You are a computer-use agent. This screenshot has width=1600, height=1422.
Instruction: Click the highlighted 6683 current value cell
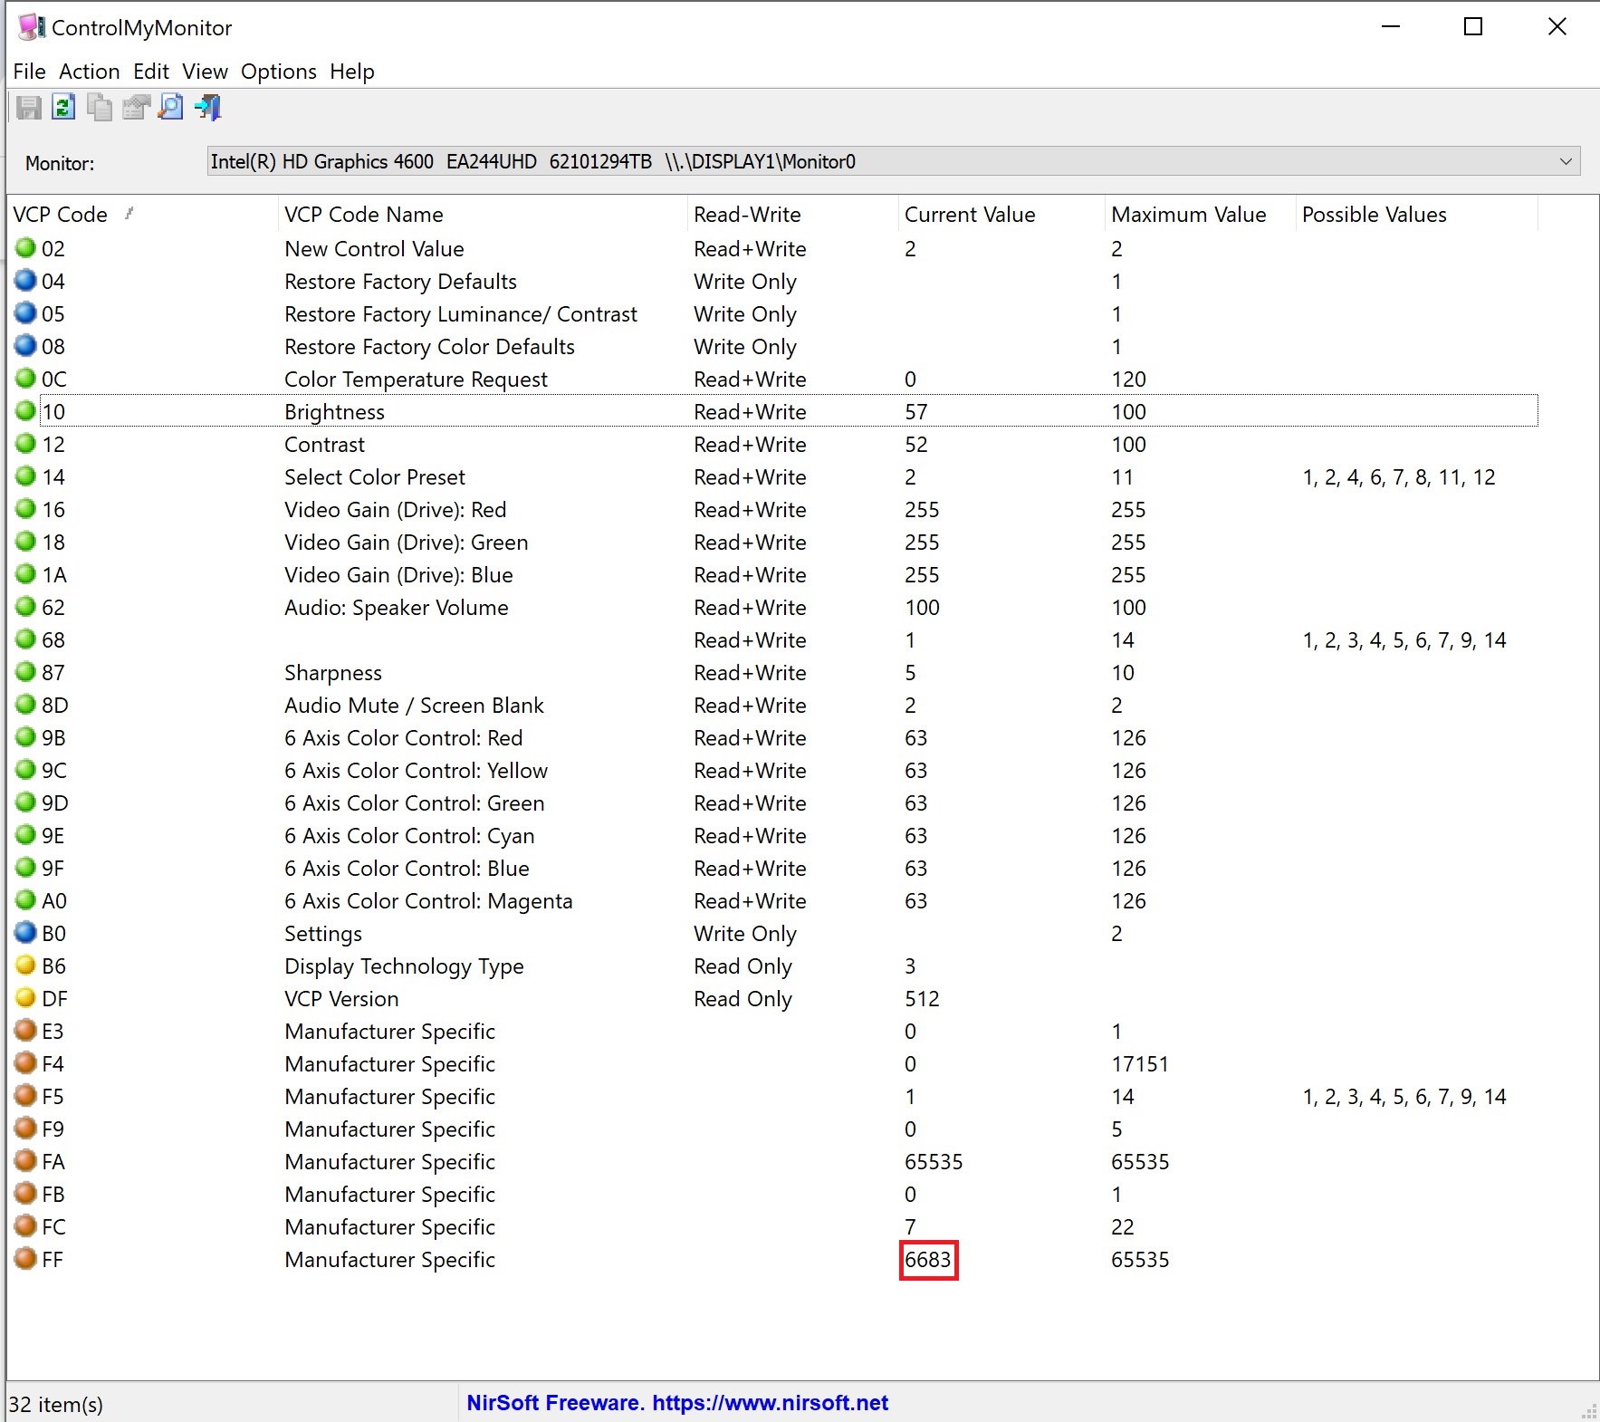pyautogui.click(x=928, y=1260)
